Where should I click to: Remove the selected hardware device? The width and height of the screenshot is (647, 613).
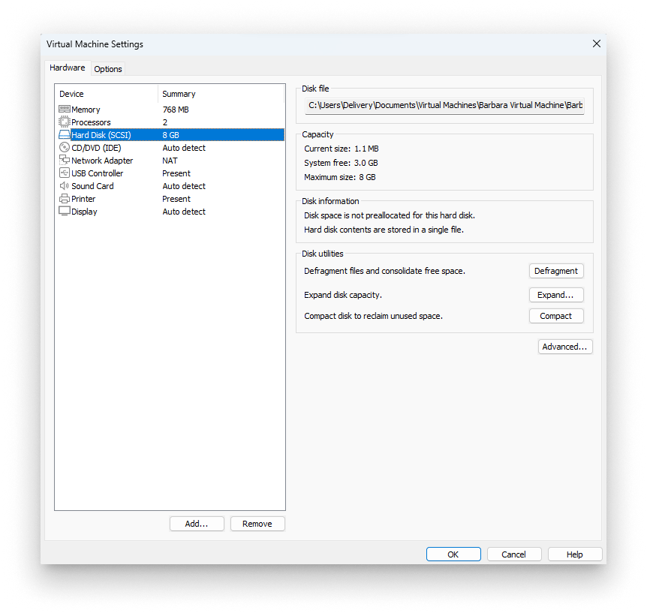tap(257, 524)
